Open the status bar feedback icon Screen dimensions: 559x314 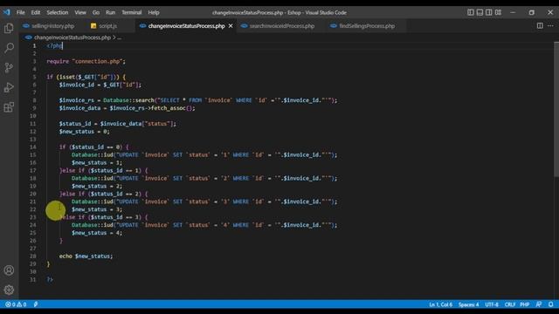[x=539, y=304]
